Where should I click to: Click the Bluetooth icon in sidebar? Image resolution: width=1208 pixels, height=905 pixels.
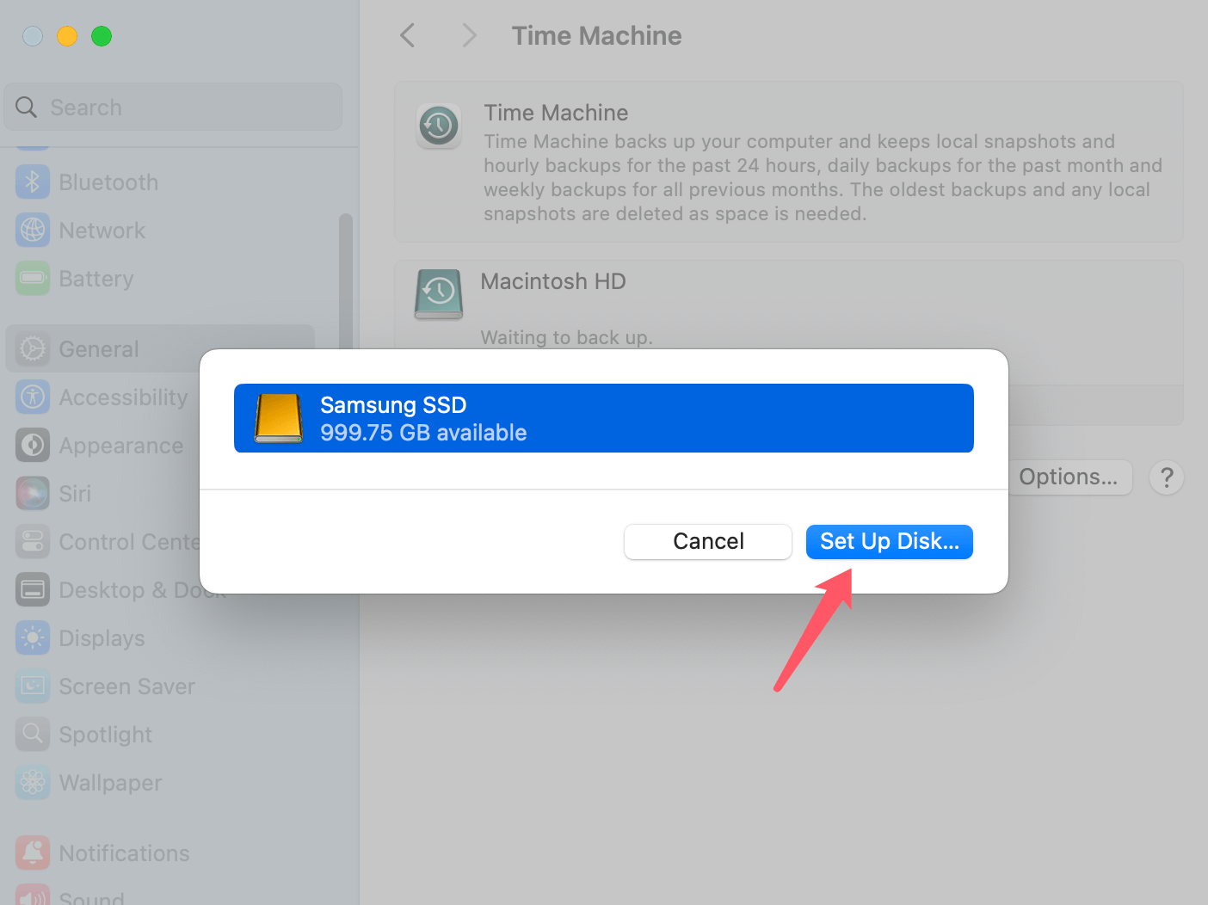point(33,182)
